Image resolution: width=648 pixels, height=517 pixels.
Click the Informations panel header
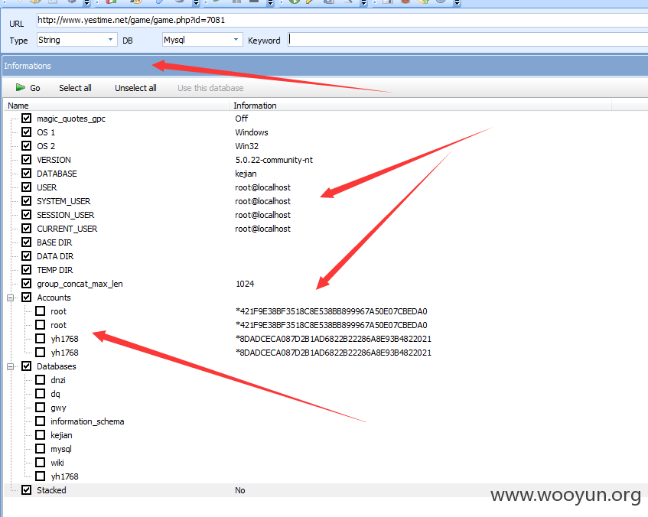(x=325, y=66)
